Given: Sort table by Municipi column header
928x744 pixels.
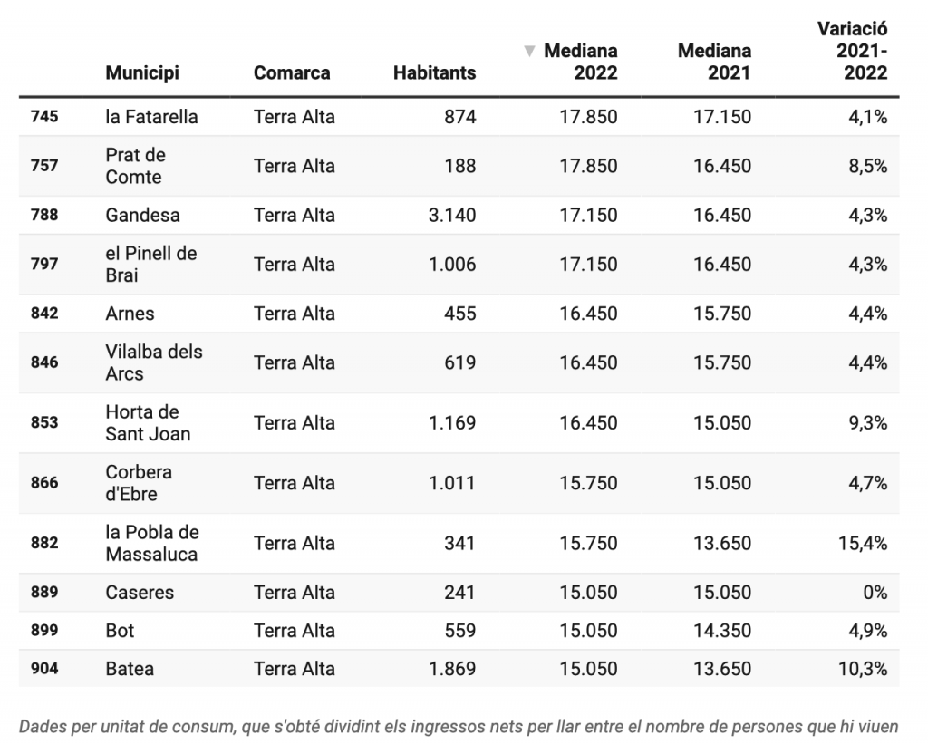Looking at the screenshot, I should (142, 72).
